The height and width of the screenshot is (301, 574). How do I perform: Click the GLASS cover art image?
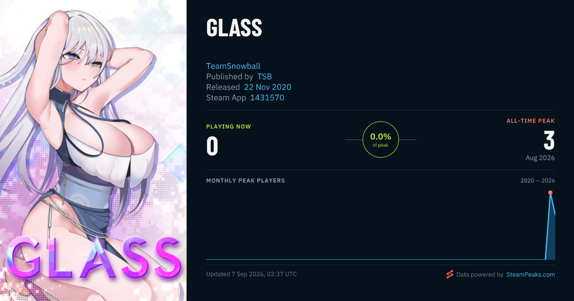pos(93,150)
